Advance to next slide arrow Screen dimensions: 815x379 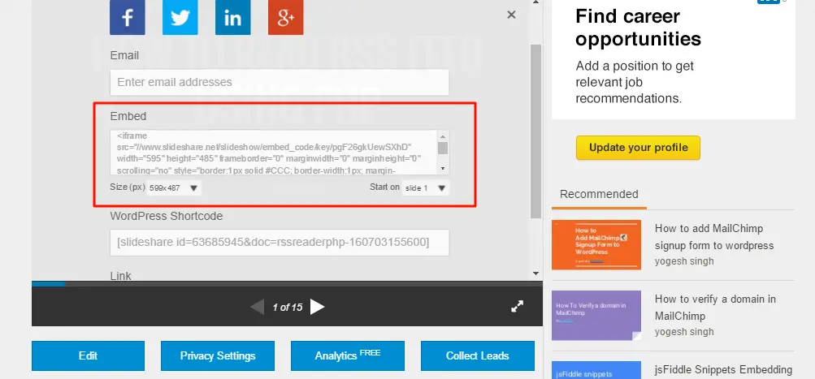point(317,307)
